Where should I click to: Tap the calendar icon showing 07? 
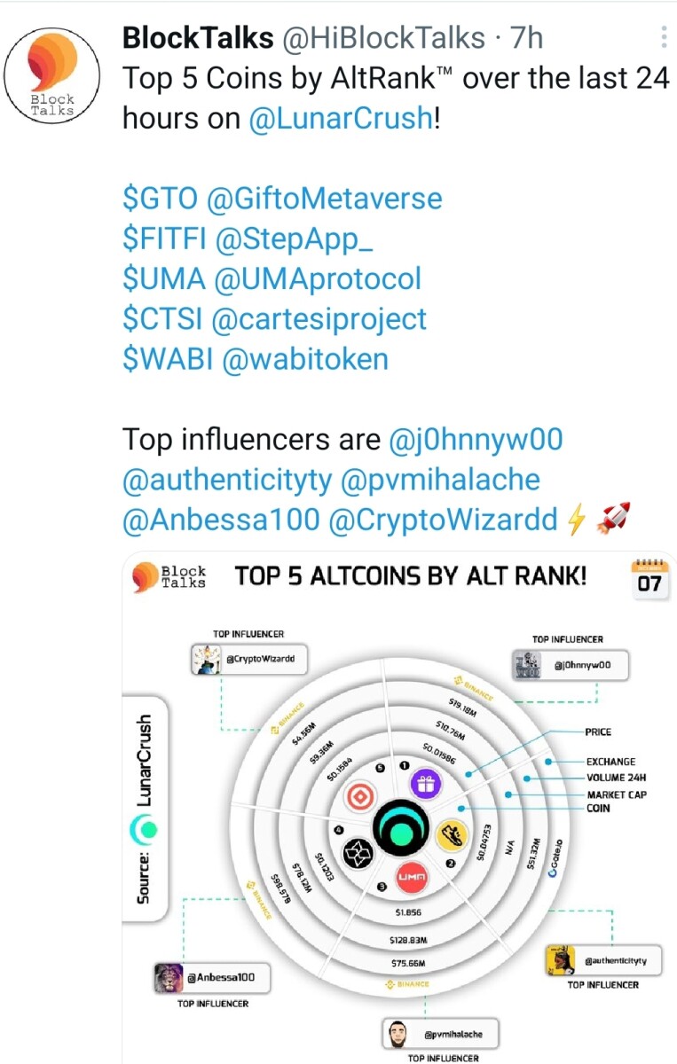[649, 576]
